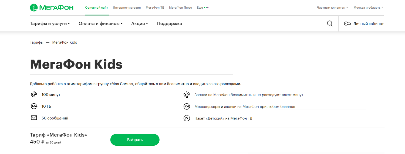405x154 pixels.
Task: Click the 450 ₽ price
Action: (x=37, y=142)
